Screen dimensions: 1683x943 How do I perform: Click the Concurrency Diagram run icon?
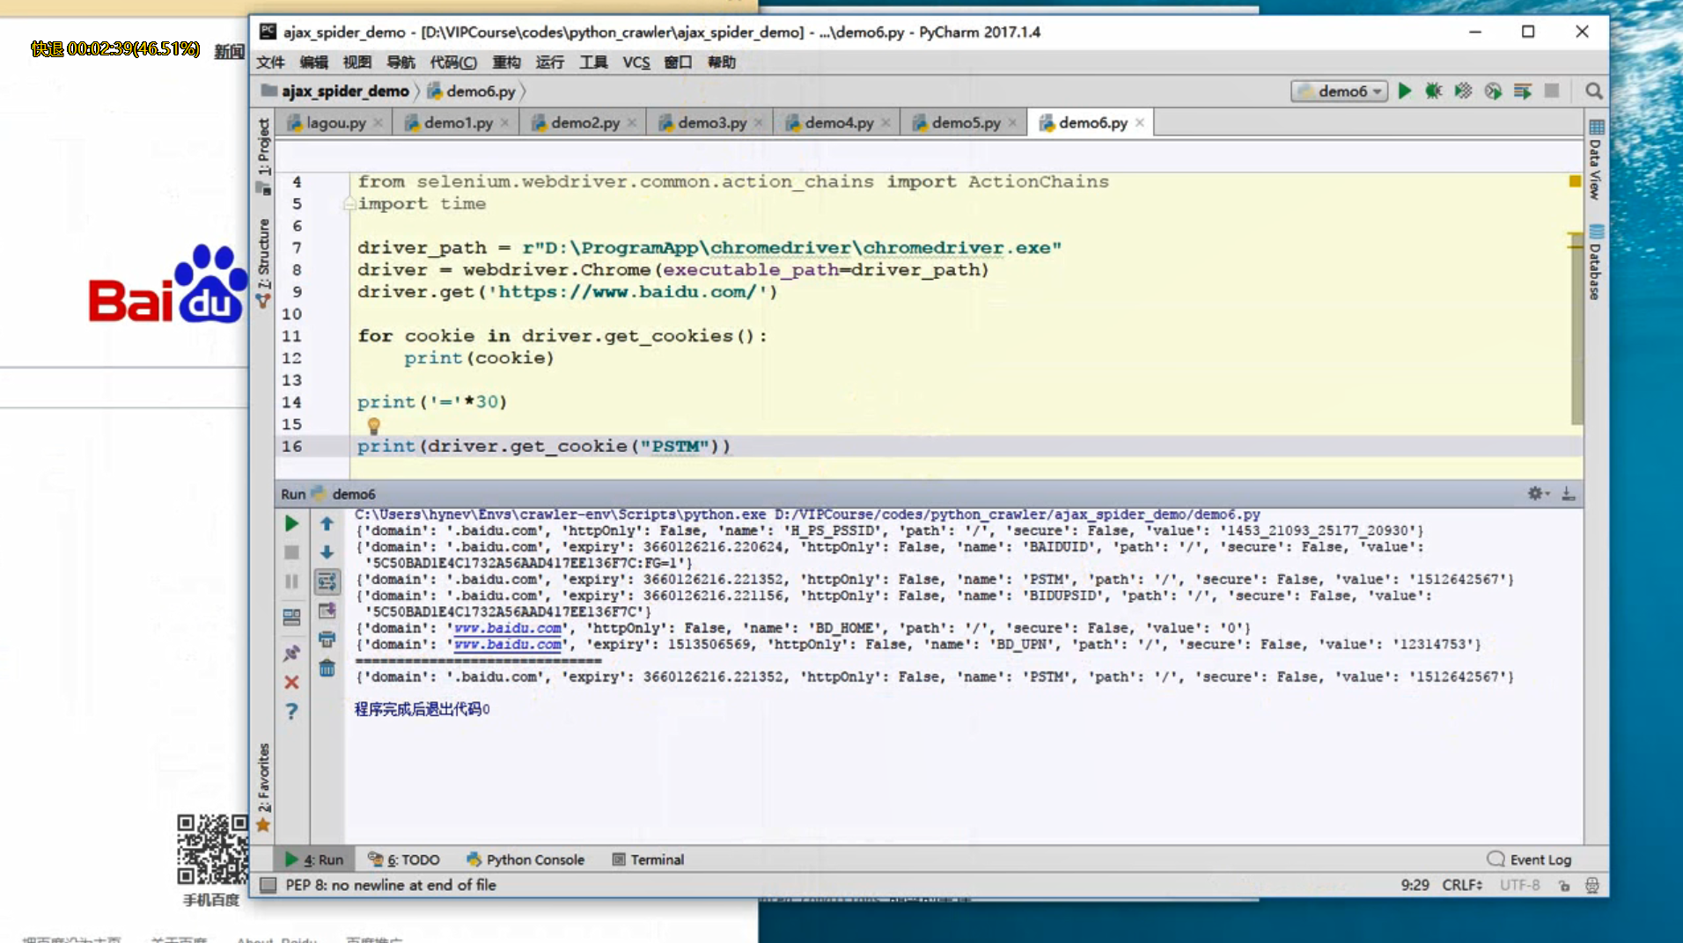(x=1523, y=91)
